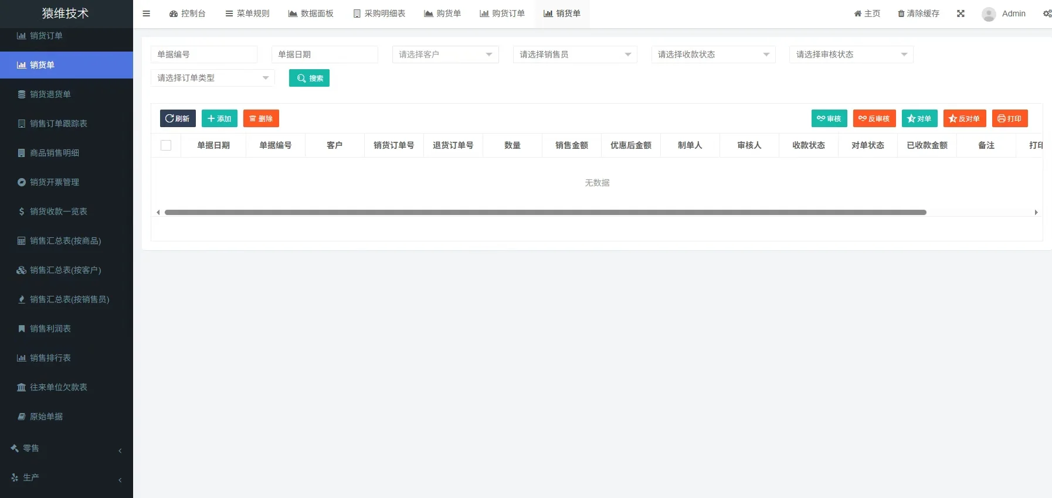1052x498 pixels.
Task: Click the 反审核 button
Action: click(874, 118)
